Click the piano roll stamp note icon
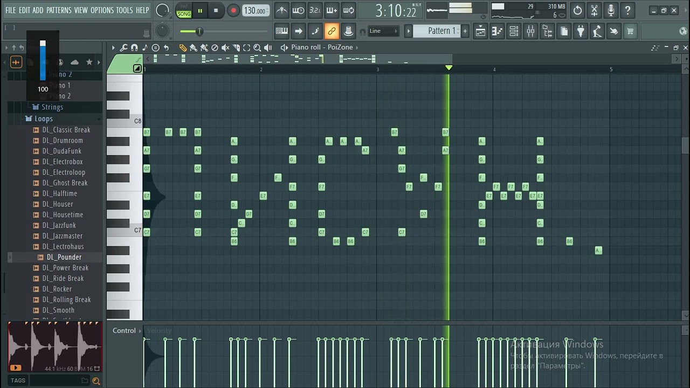Viewport: 690px width, 388px height. (144, 47)
